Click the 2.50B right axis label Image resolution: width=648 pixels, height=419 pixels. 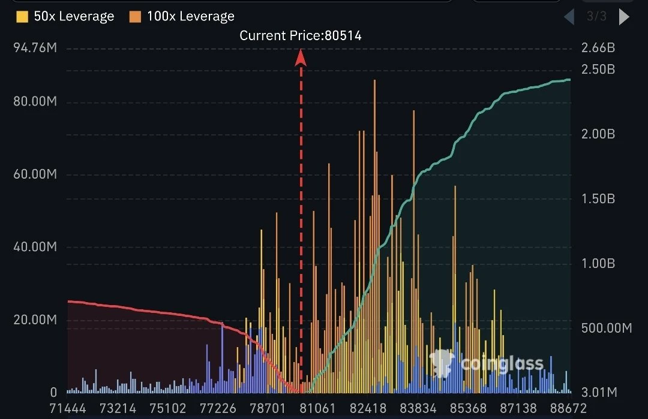(x=598, y=70)
